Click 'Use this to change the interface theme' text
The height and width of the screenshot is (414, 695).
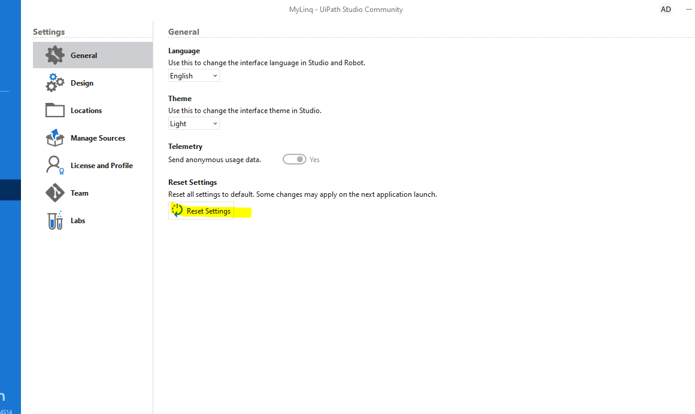[x=245, y=111]
